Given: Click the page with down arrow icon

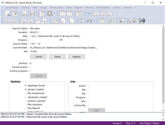Looking at the screenshot, I should (x=45, y=21).
